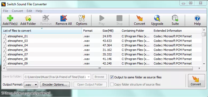Click the Encoder Options... button

[55, 84]
